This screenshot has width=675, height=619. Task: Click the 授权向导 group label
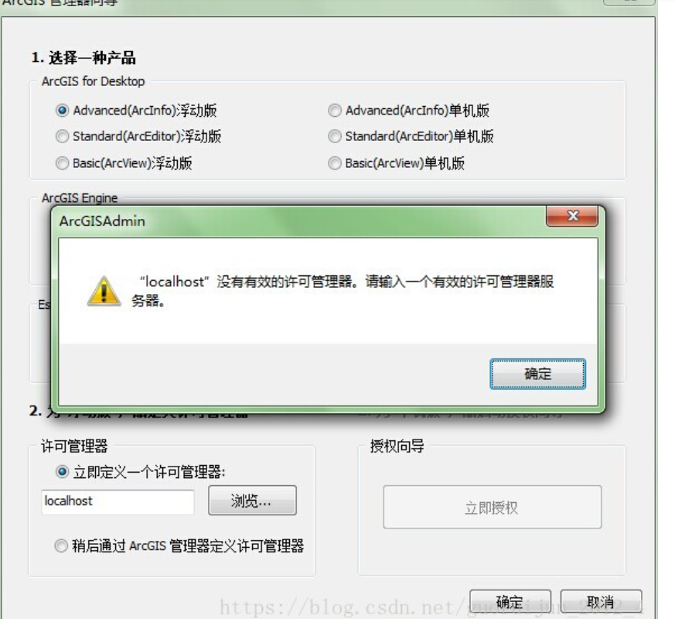397,446
